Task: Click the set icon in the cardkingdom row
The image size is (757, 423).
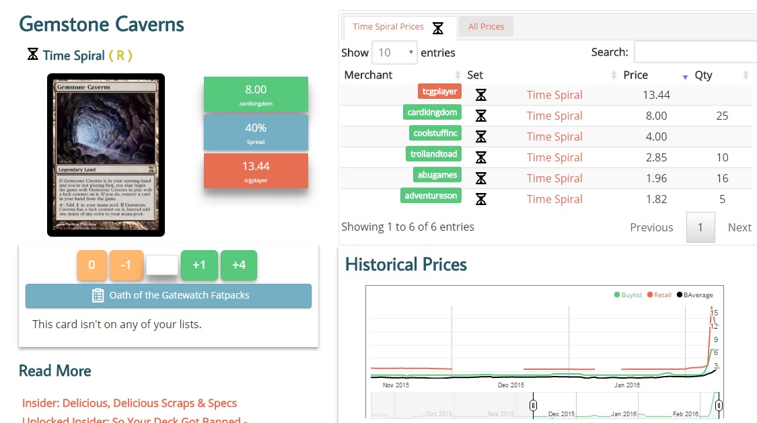Action: pos(480,116)
